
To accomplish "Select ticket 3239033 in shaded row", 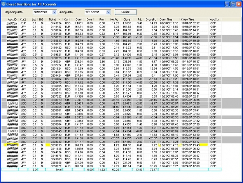I will point(56,142).
